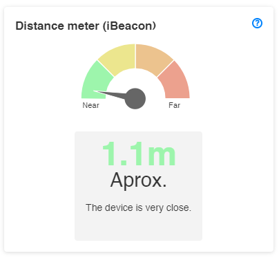Click the gray distance info panel
279x258 pixels.
(x=138, y=186)
